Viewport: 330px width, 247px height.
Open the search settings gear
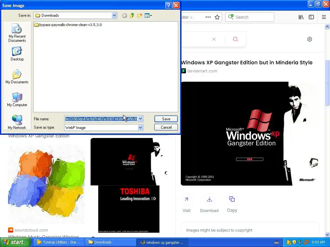coord(310,39)
